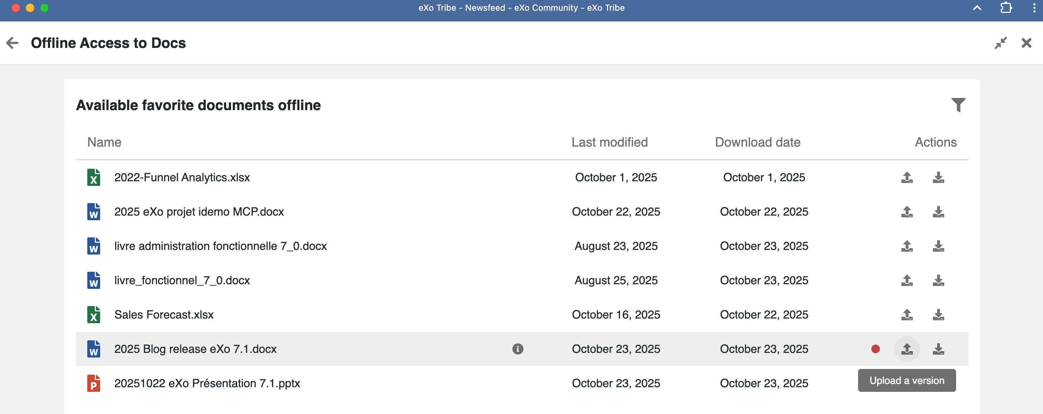Expand the chevron up arrow in title bar
Viewport: 1043px width, 414px height.
pos(977,8)
